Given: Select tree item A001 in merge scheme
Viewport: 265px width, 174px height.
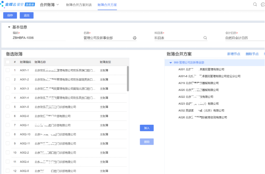Looking at the screenshot, I should point(201,69).
